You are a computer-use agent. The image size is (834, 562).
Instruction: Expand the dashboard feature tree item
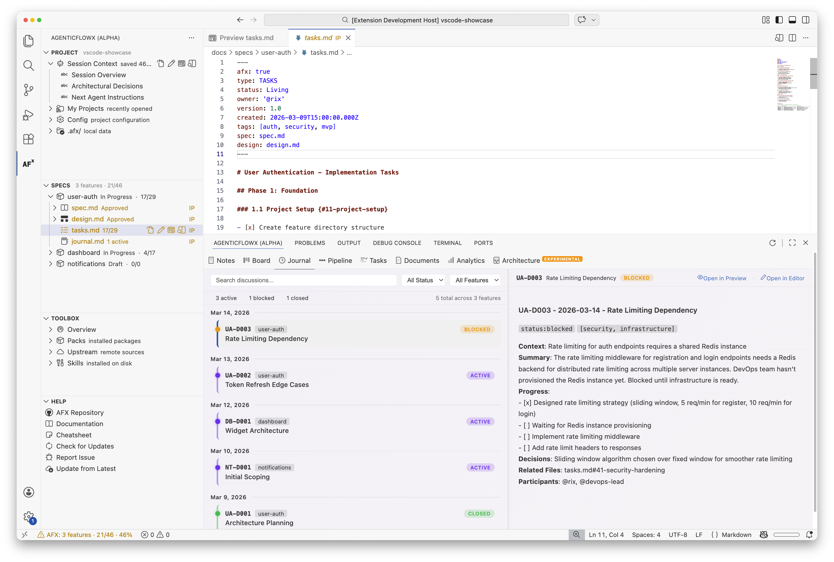(50, 253)
